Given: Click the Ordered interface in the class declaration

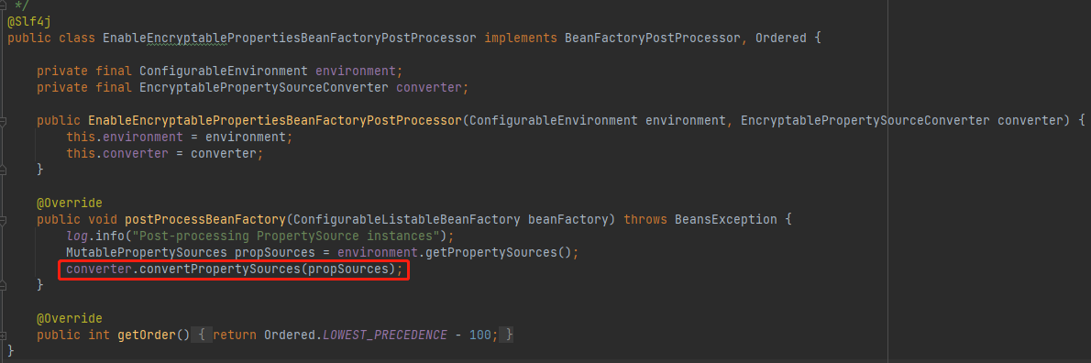Looking at the screenshot, I should (x=781, y=38).
